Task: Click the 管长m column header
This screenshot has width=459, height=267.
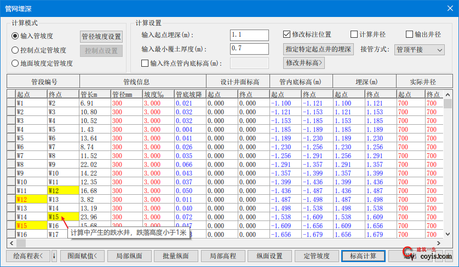Action: 95,94
